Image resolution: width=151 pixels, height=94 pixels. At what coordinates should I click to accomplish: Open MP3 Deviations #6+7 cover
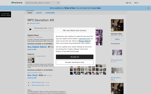pyautogui.click(x=117, y=70)
